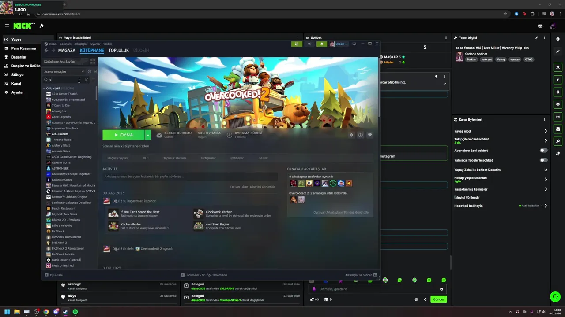Open Görünüm menu in Steam

(65, 44)
